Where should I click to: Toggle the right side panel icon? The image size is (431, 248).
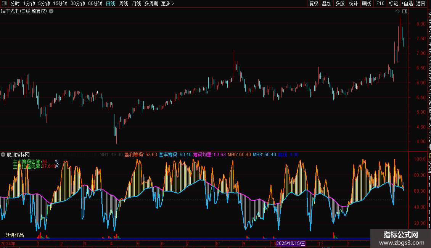click(x=405, y=11)
